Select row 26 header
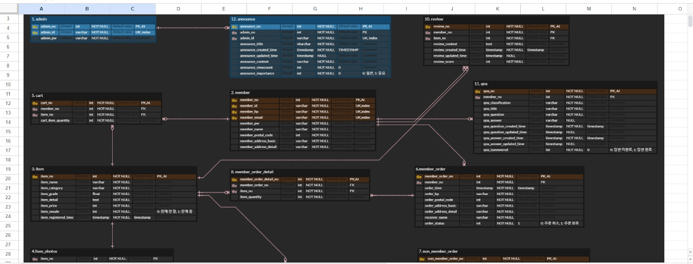This screenshot has width=693, height=264. pos(9,235)
